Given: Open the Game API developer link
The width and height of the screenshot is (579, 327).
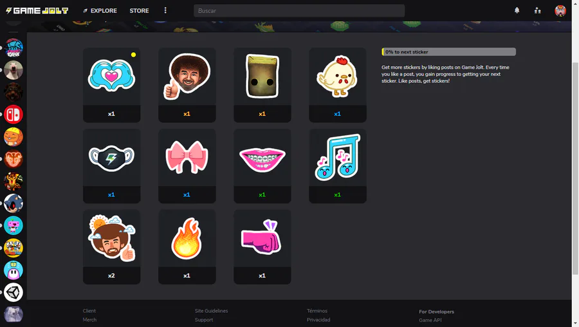Looking at the screenshot, I should tap(430, 321).
